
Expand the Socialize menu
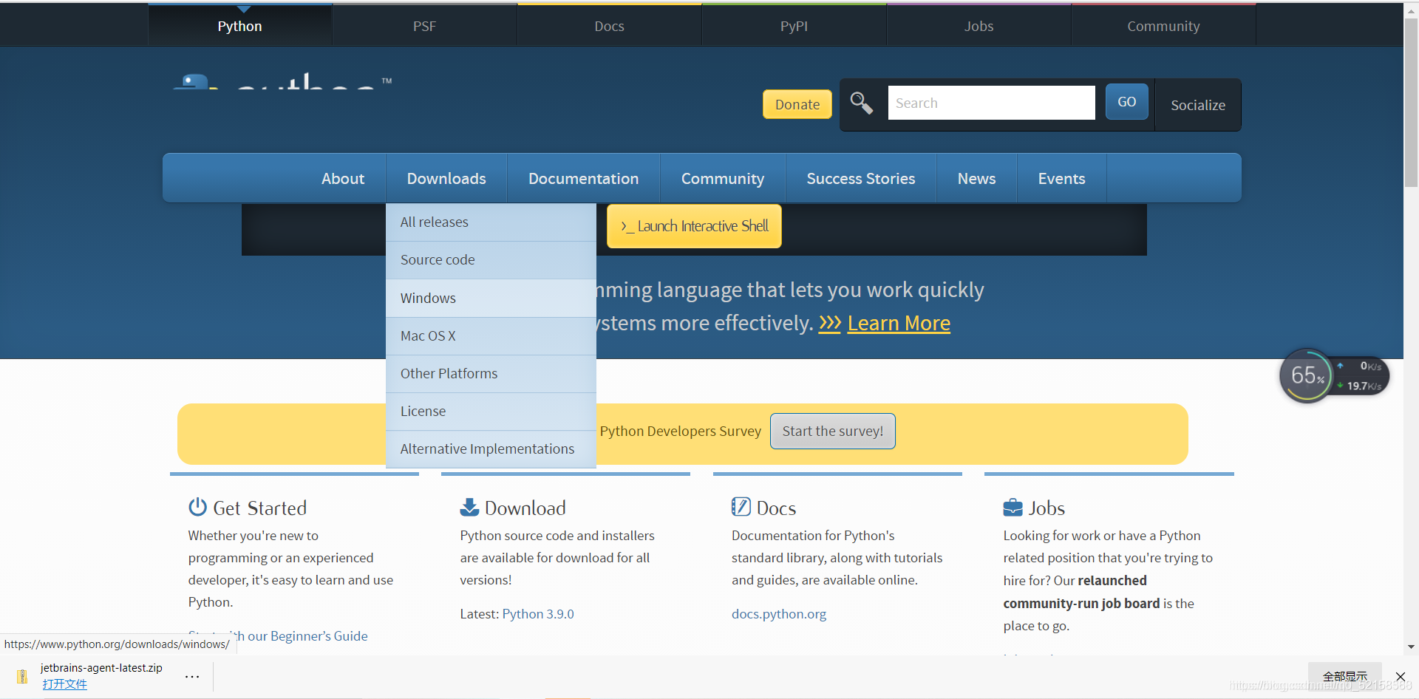(1198, 105)
